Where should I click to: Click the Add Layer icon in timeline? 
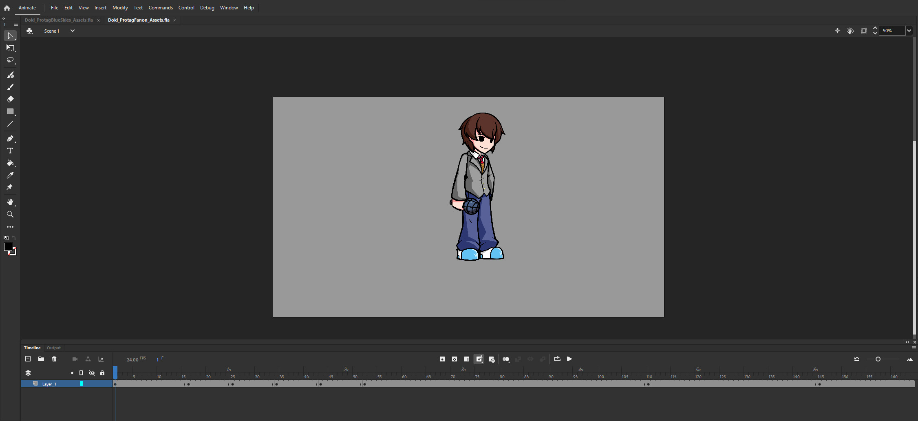click(x=28, y=359)
